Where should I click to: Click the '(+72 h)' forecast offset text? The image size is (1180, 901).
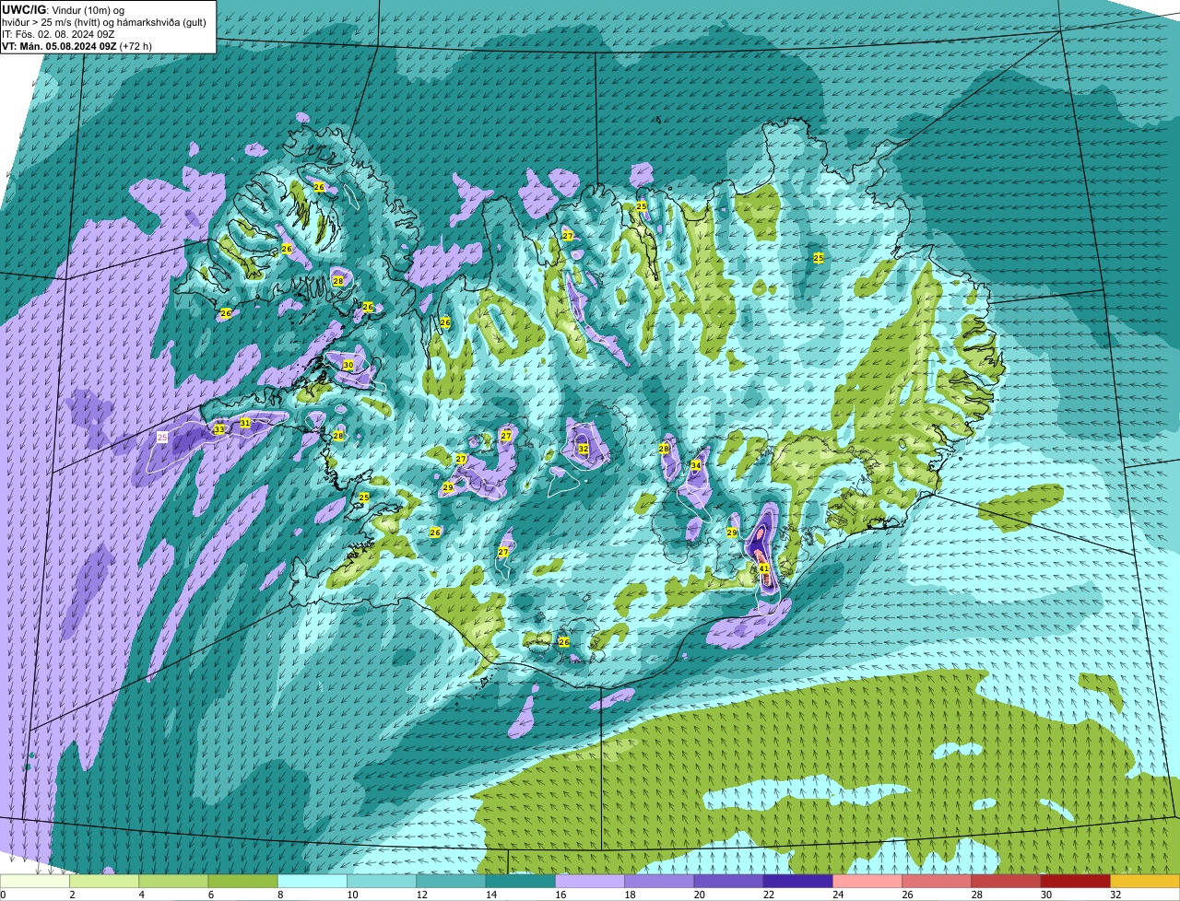136,46
